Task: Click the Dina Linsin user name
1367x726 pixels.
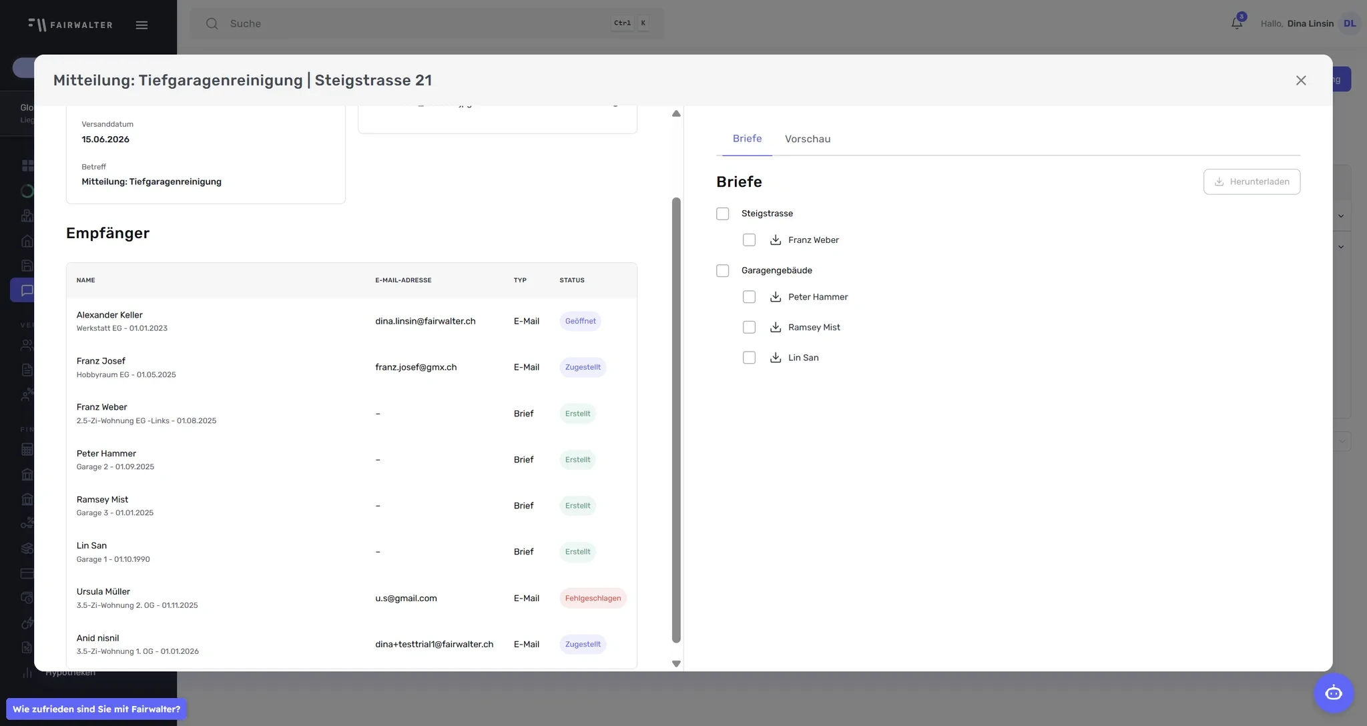Action: click(1310, 23)
